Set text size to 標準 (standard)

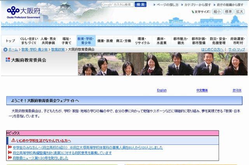[228, 12]
